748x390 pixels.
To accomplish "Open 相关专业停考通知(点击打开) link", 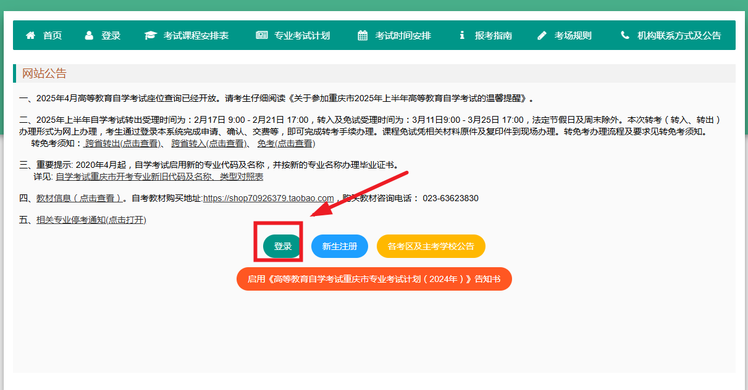I will (91, 220).
